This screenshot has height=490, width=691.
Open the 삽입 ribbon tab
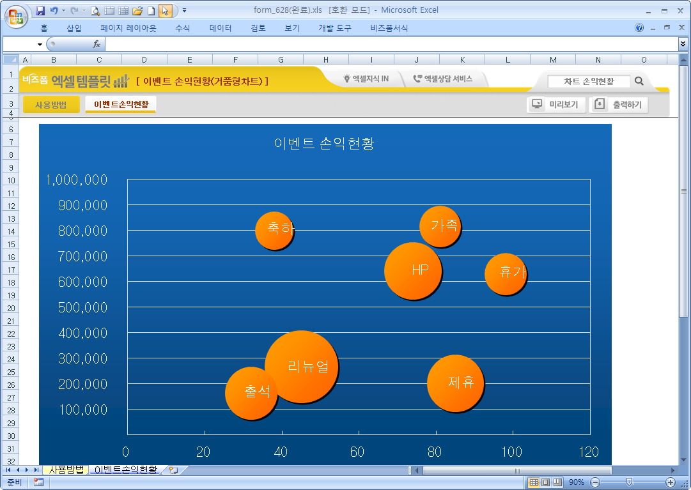[x=74, y=28]
